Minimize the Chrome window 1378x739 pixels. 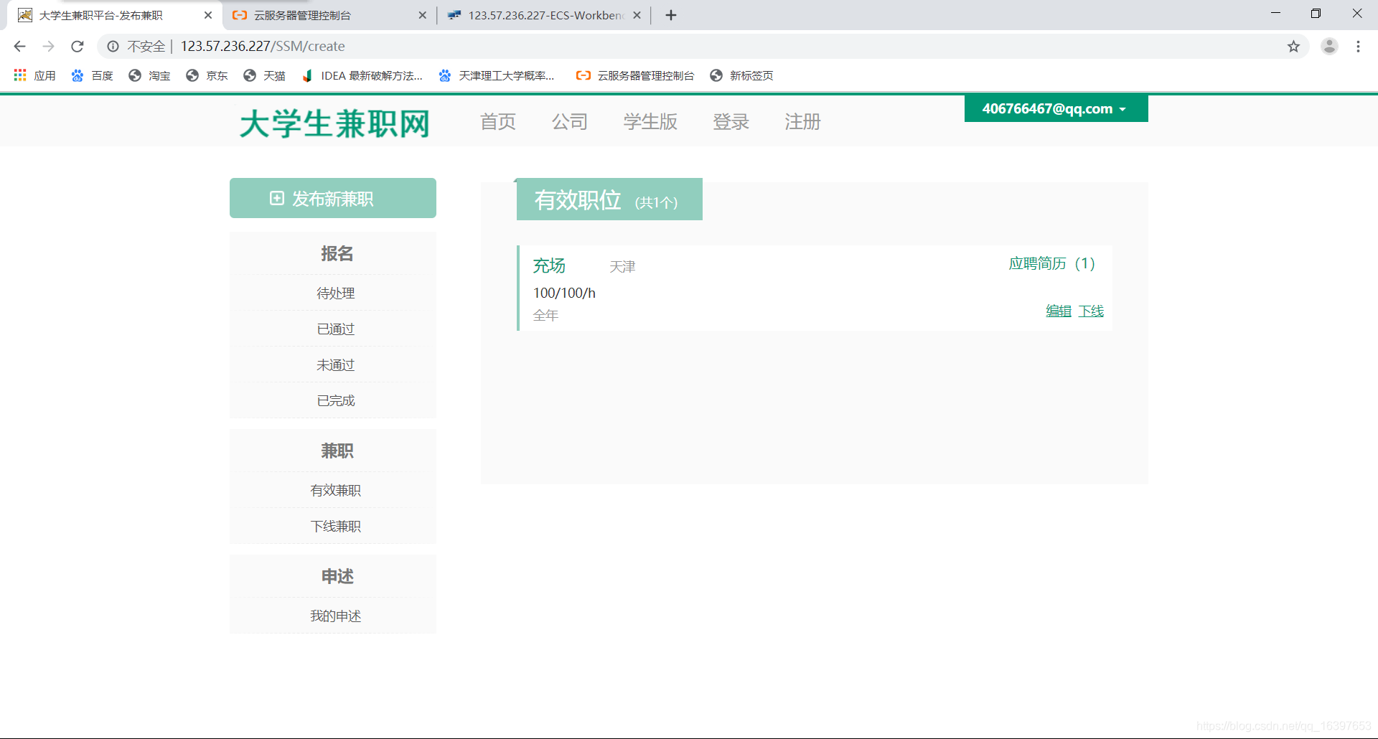pos(1275,14)
